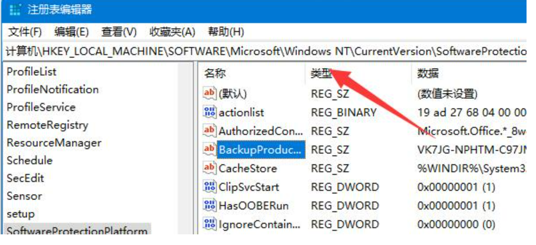
Task: Click the DWORD icon beside IgnoreContain... entry
Action: 209,224
